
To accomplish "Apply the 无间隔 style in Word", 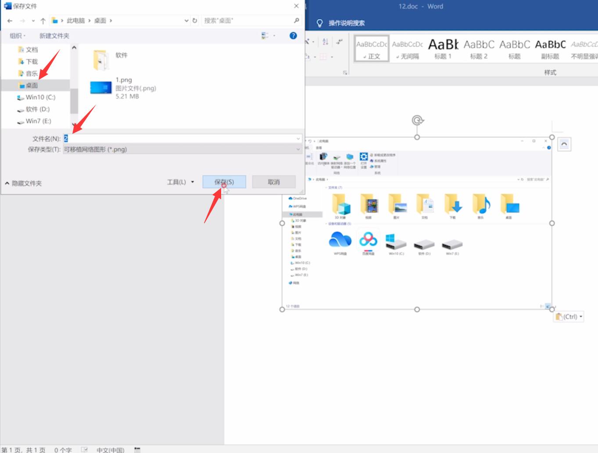I will 408,48.
